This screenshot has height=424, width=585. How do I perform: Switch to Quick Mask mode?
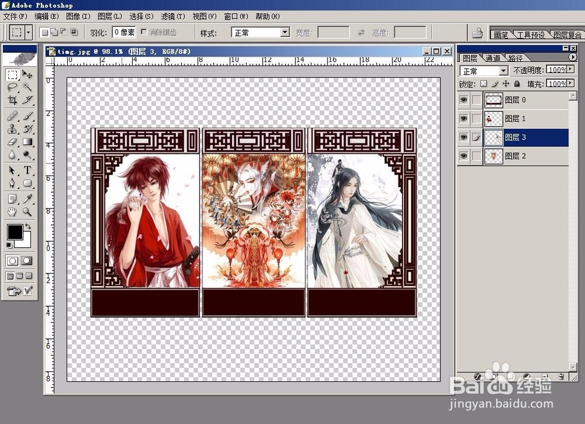(26, 261)
